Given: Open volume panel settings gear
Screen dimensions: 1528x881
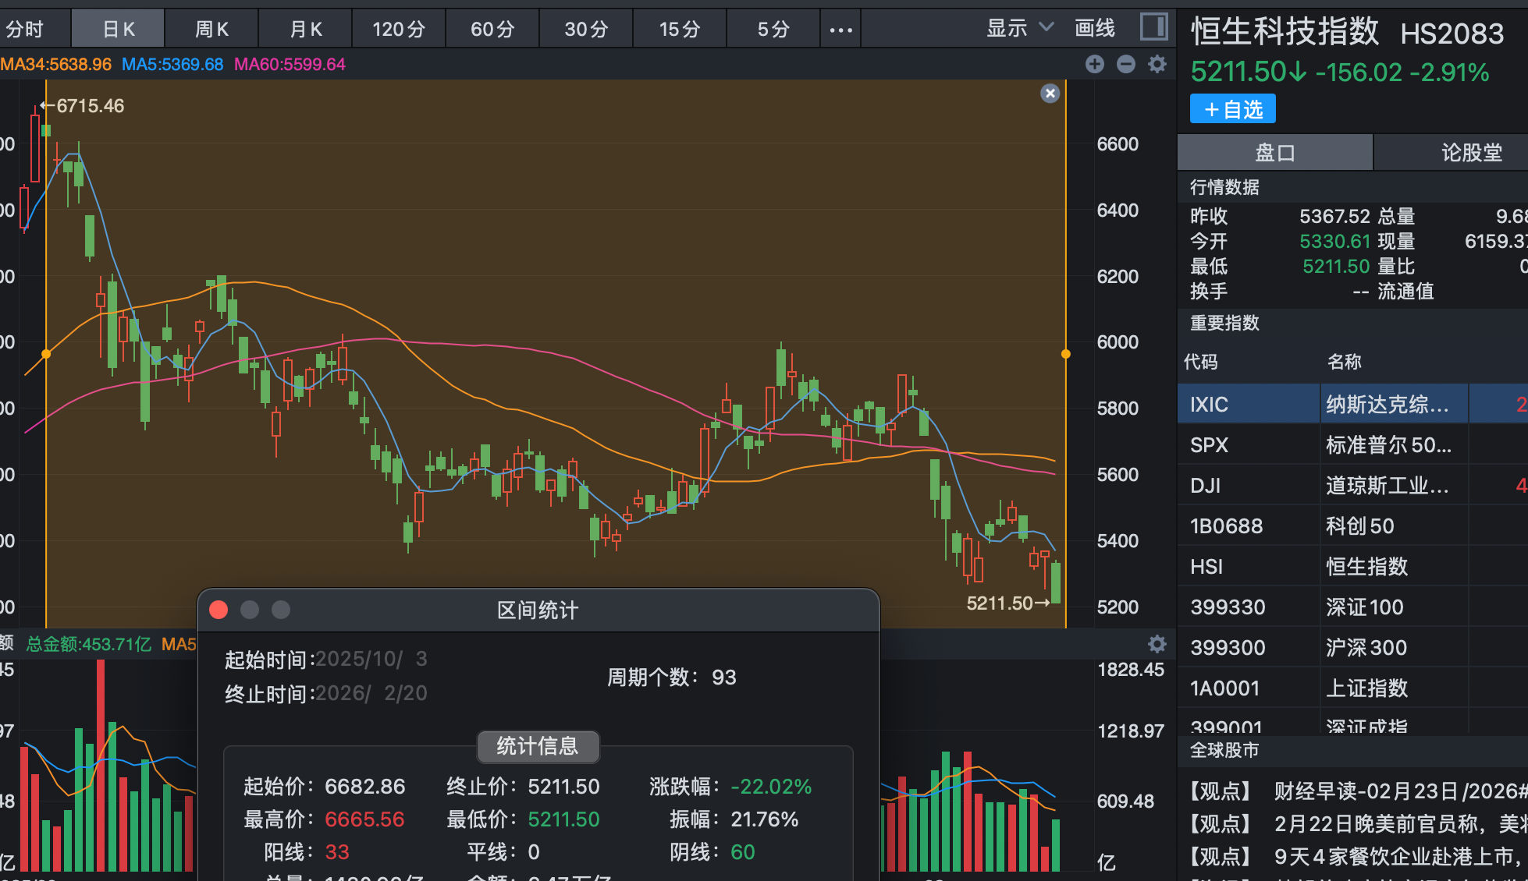Looking at the screenshot, I should pos(1157,644).
